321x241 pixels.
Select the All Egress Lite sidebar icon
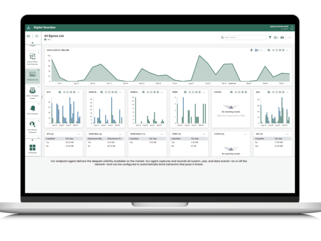33,74
